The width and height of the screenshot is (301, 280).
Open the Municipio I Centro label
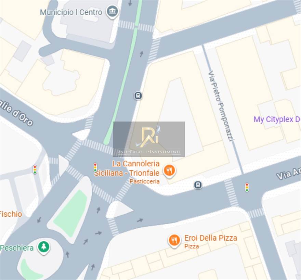point(71,12)
